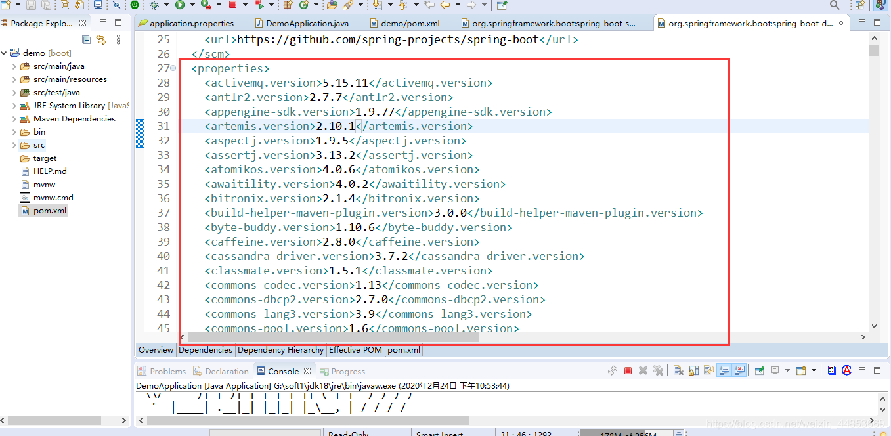The width and height of the screenshot is (891, 436).
Task: Open the Overview tab of POM editor
Action: click(156, 350)
